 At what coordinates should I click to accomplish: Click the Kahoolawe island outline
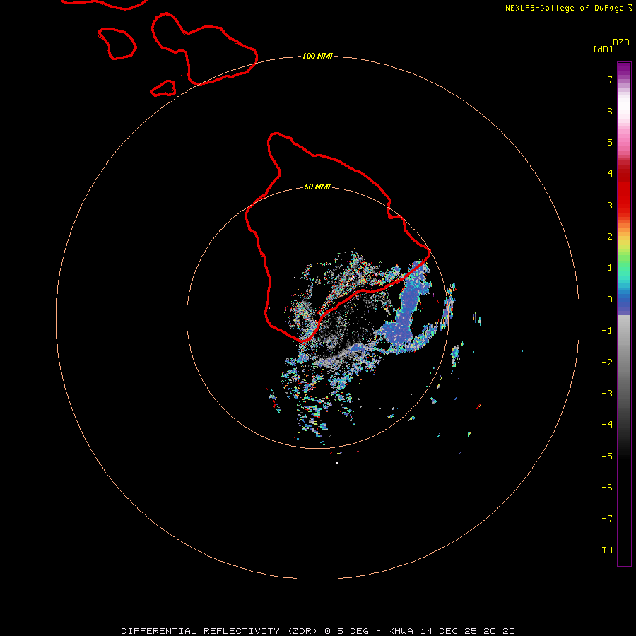click(163, 88)
